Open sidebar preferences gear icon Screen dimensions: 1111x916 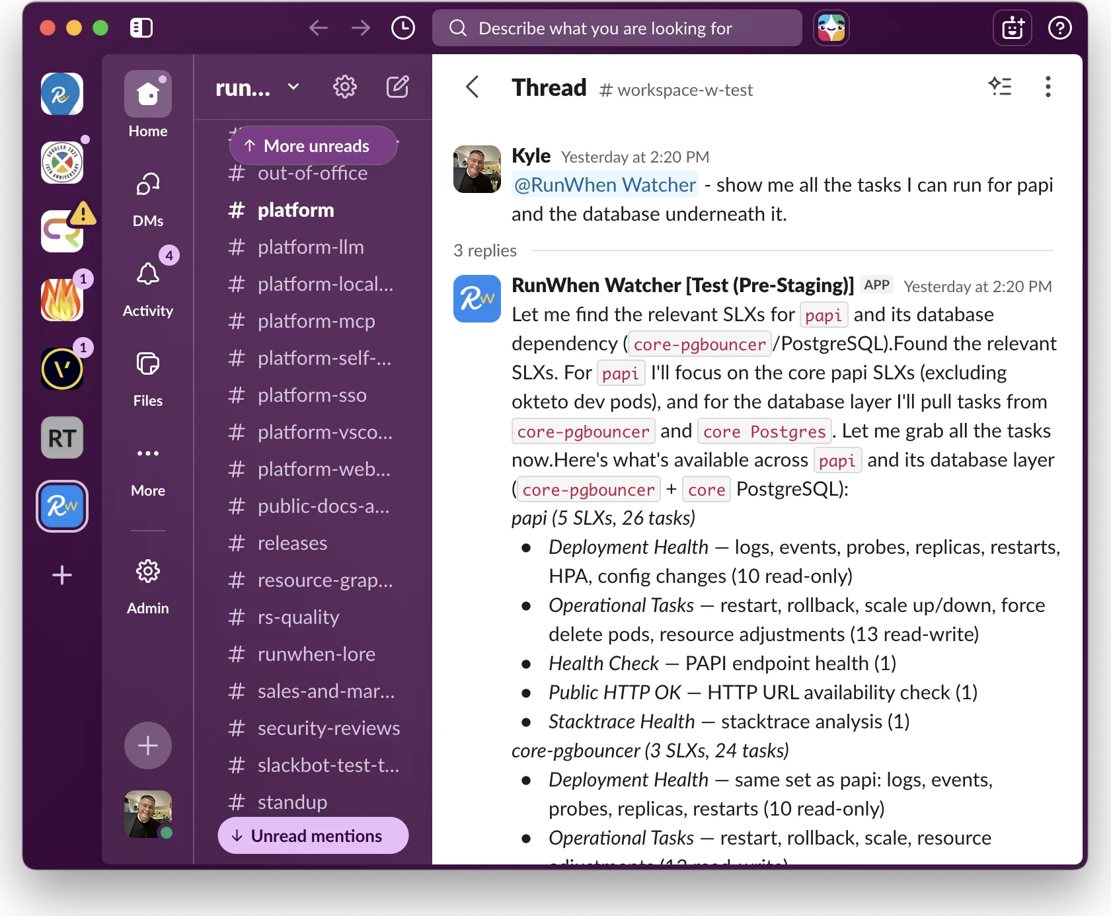pyautogui.click(x=345, y=87)
